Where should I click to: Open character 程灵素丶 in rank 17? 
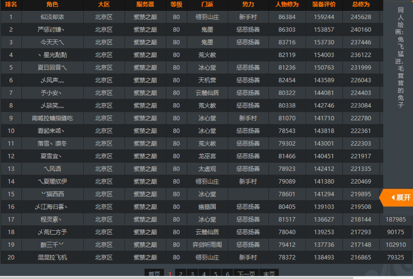click(x=52, y=219)
